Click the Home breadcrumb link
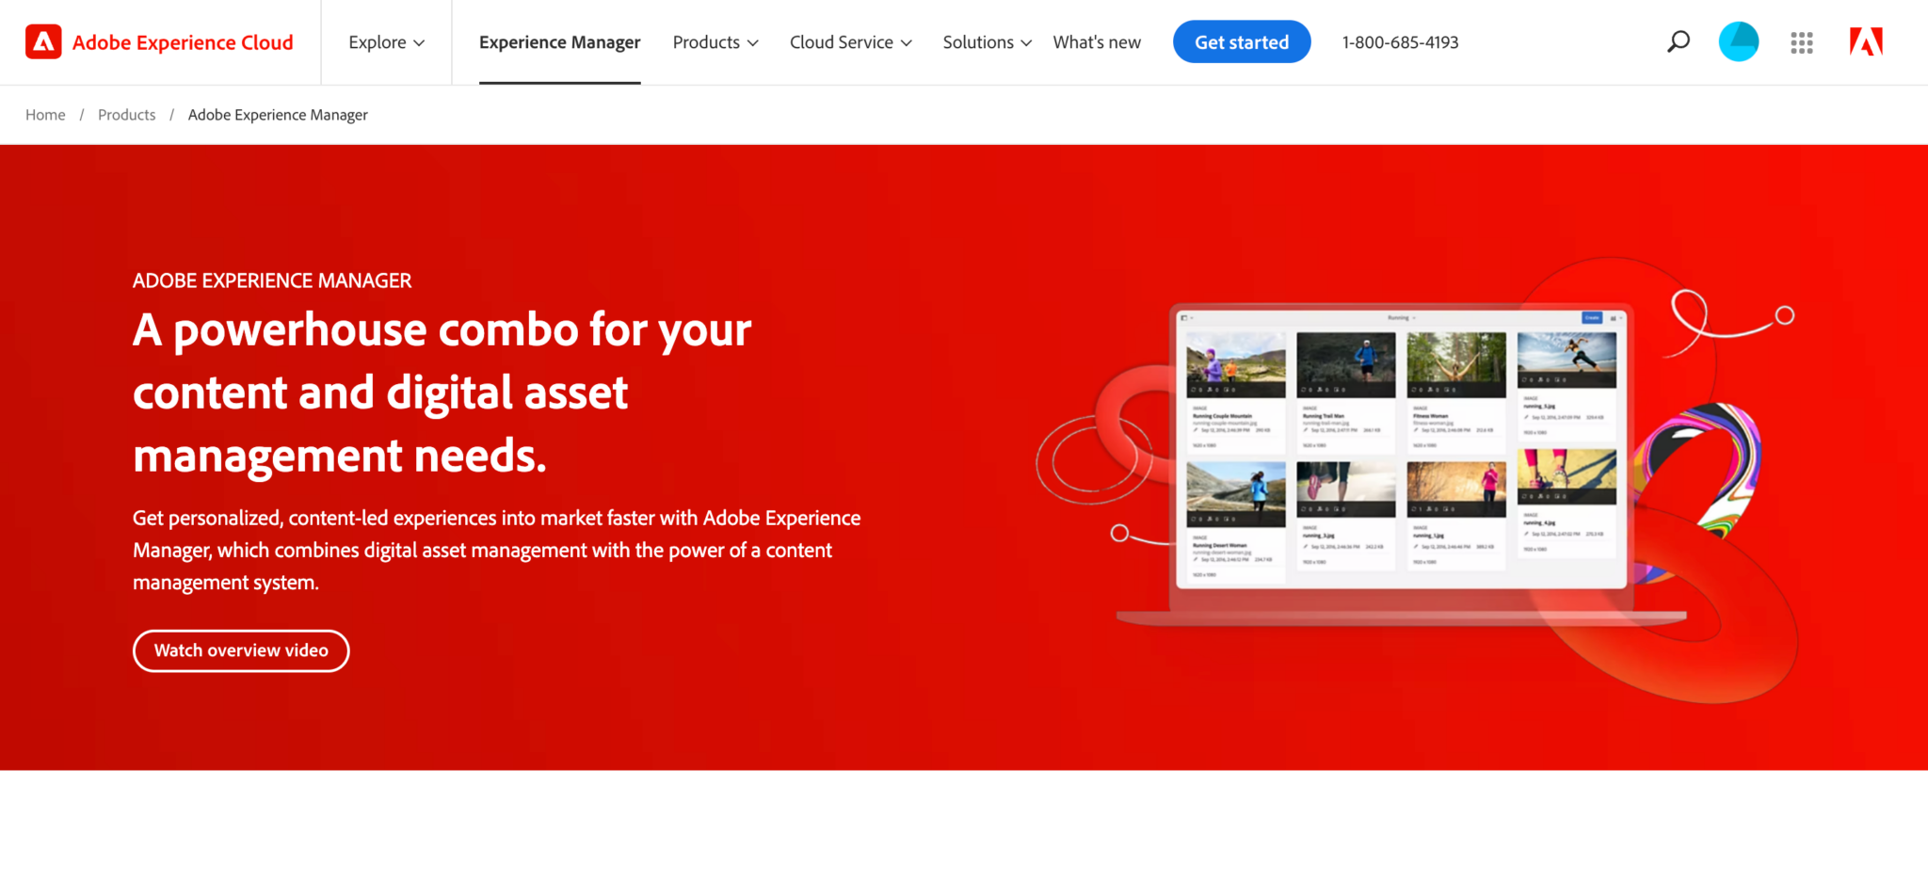 [x=45, y=114]
